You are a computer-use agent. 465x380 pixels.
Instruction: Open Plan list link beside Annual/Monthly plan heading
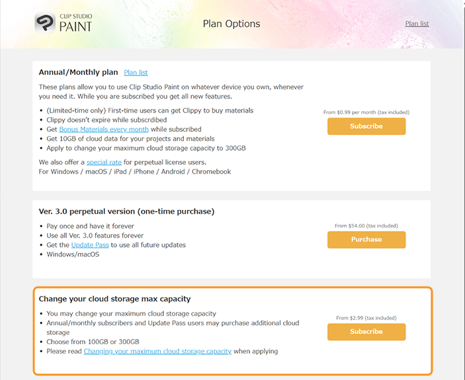point(136,73)
